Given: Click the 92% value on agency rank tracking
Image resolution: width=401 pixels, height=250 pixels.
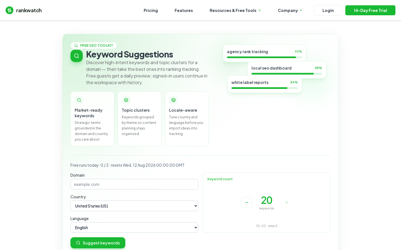Looking at the screenshot, I should [x=299, y=52].
